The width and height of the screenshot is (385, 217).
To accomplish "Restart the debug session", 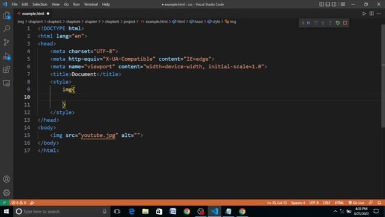I will coord(337,23).
